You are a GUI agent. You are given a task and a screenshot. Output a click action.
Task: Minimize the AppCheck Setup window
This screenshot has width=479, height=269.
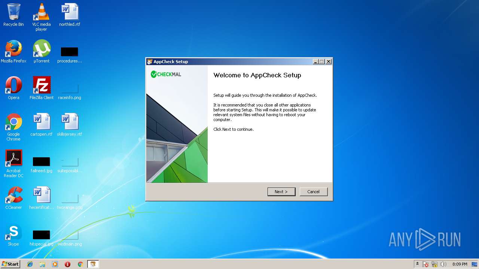pyautogui.click(x=315, y=62)
